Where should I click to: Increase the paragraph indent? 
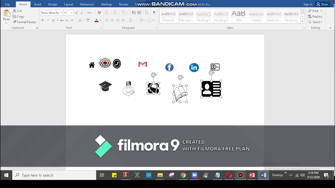139,13
